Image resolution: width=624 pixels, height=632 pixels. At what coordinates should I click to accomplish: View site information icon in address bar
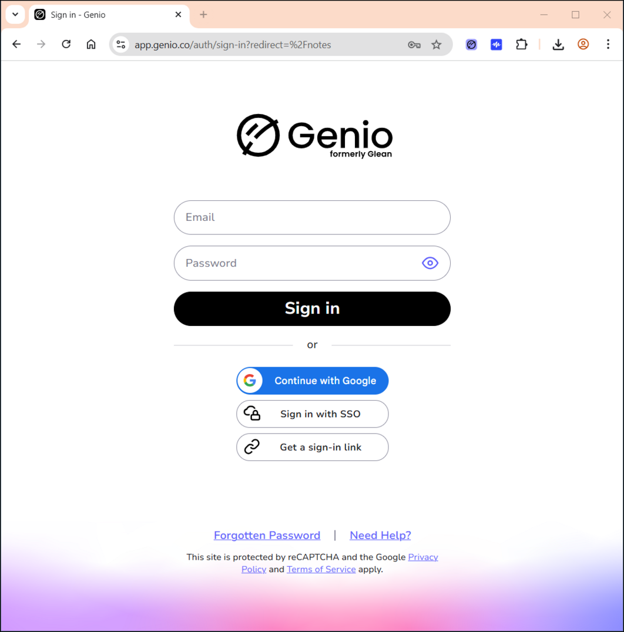[120, 45]
